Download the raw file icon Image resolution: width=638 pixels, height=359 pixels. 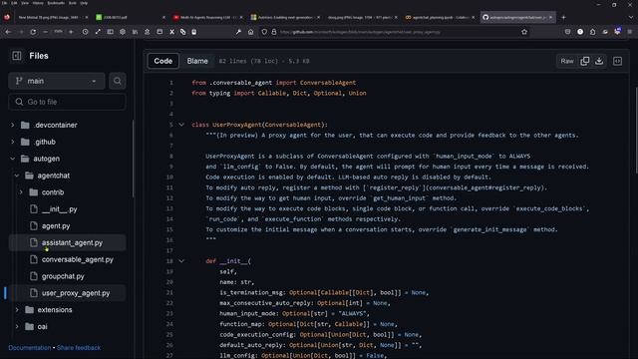[x=599, y=61]
